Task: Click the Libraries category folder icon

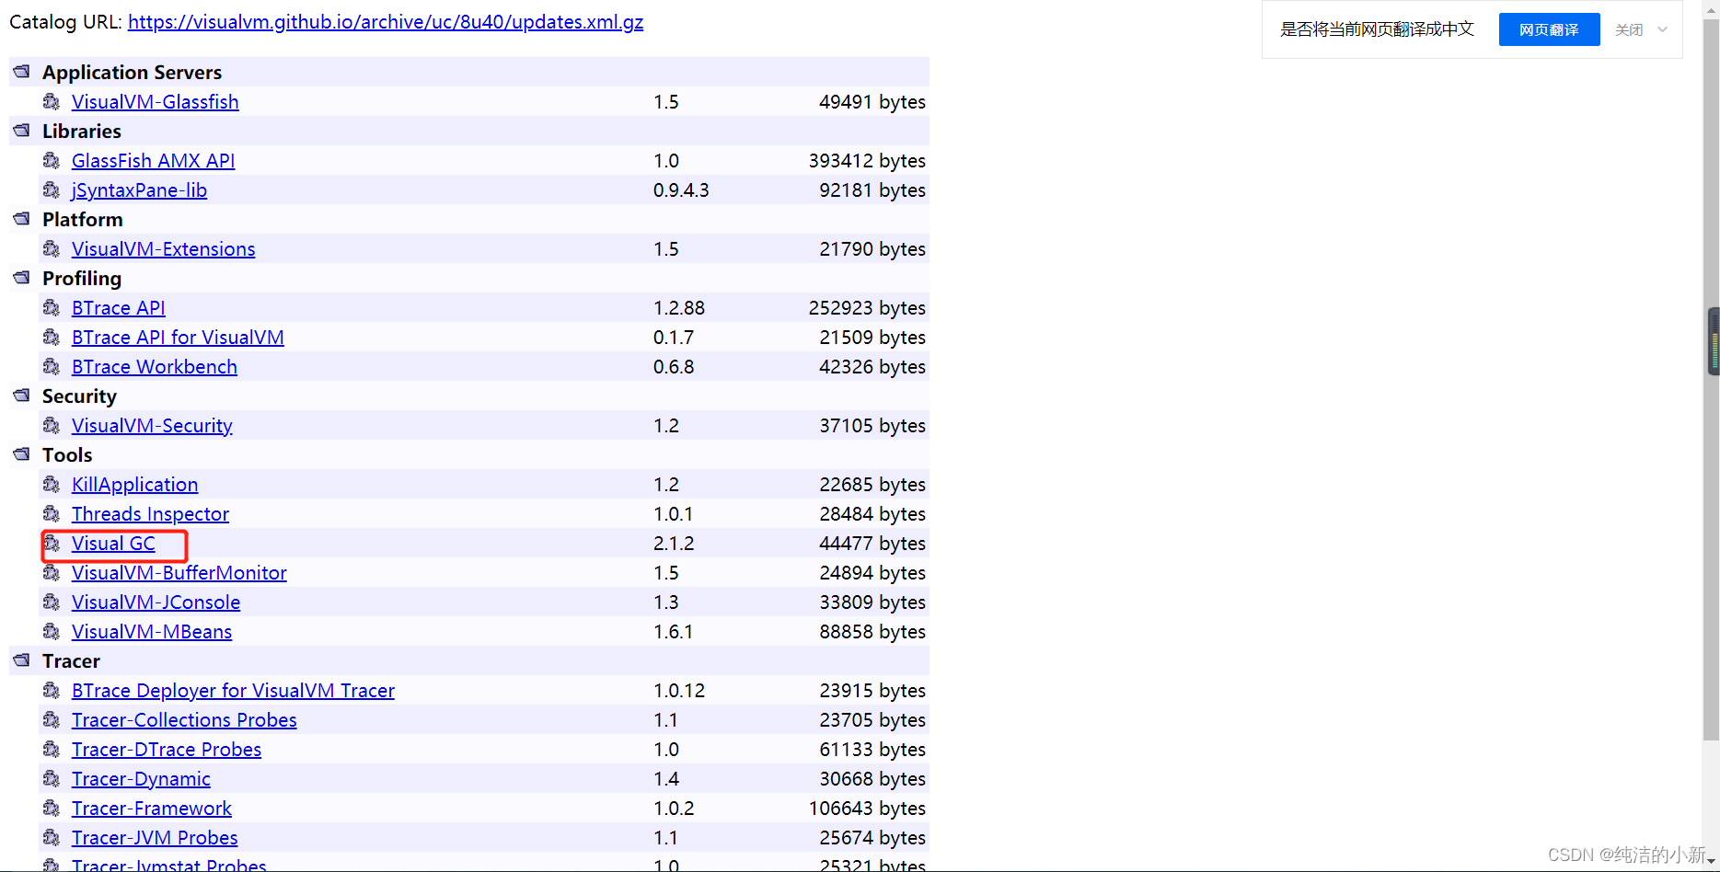Action: point(22,130)
